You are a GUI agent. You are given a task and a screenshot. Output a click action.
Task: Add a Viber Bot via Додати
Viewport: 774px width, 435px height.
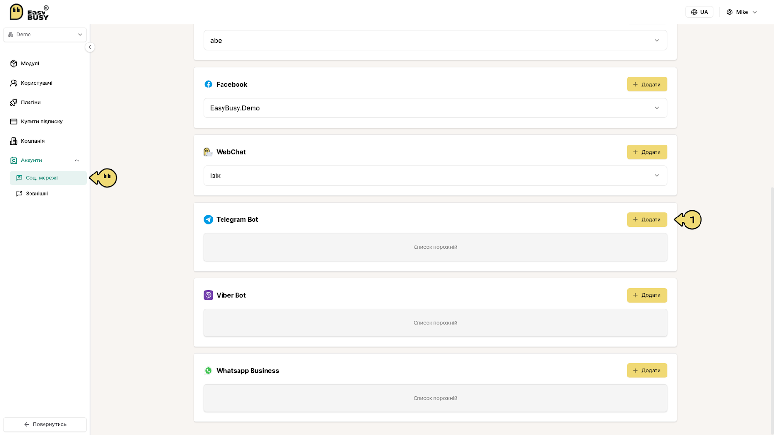647,295
